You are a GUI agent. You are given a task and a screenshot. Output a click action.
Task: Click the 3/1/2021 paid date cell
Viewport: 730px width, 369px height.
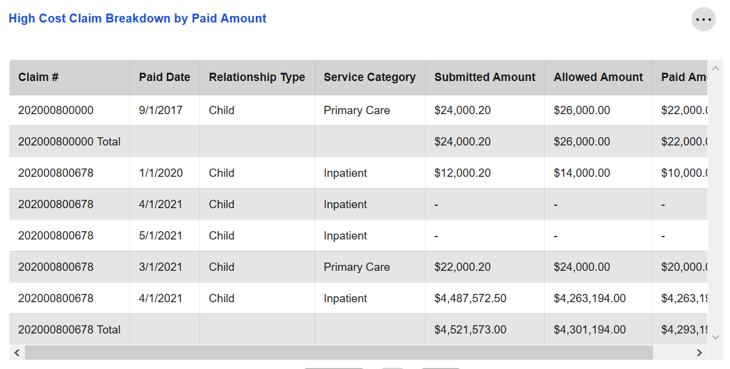161,267
